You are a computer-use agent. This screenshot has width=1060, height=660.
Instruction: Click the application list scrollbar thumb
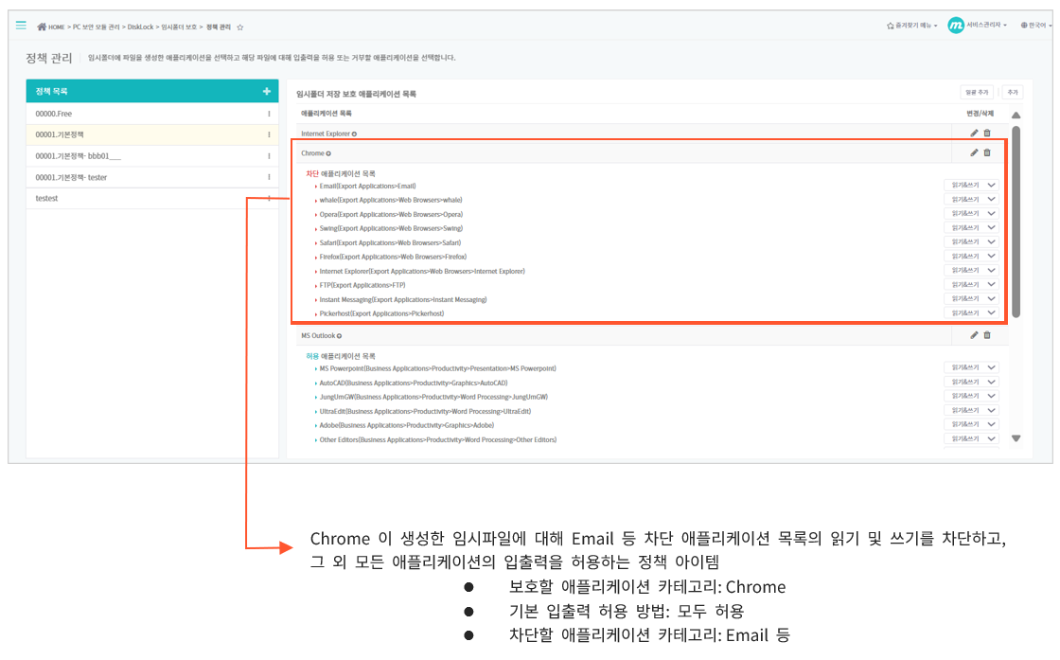1016,222
